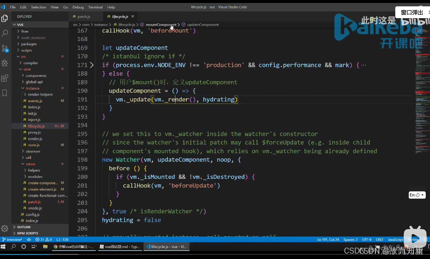Image resolution: width=430 pixels, height=259 pixels.
Task: Open vnode.js in the explorer
Action: coord(40,208)
